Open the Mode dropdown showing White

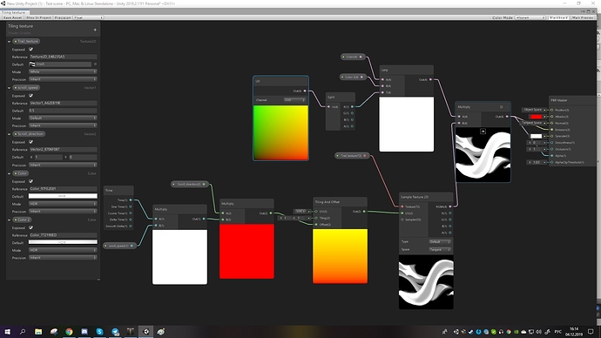[x=63, y=71]
